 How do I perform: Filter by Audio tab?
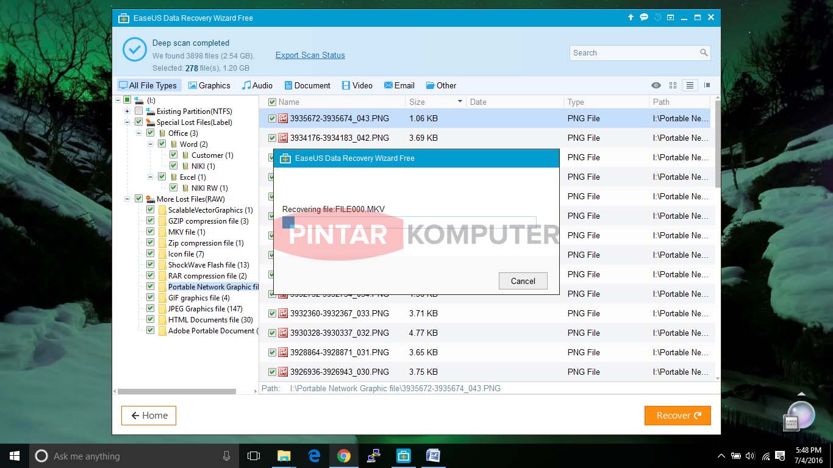click(257, 85)
